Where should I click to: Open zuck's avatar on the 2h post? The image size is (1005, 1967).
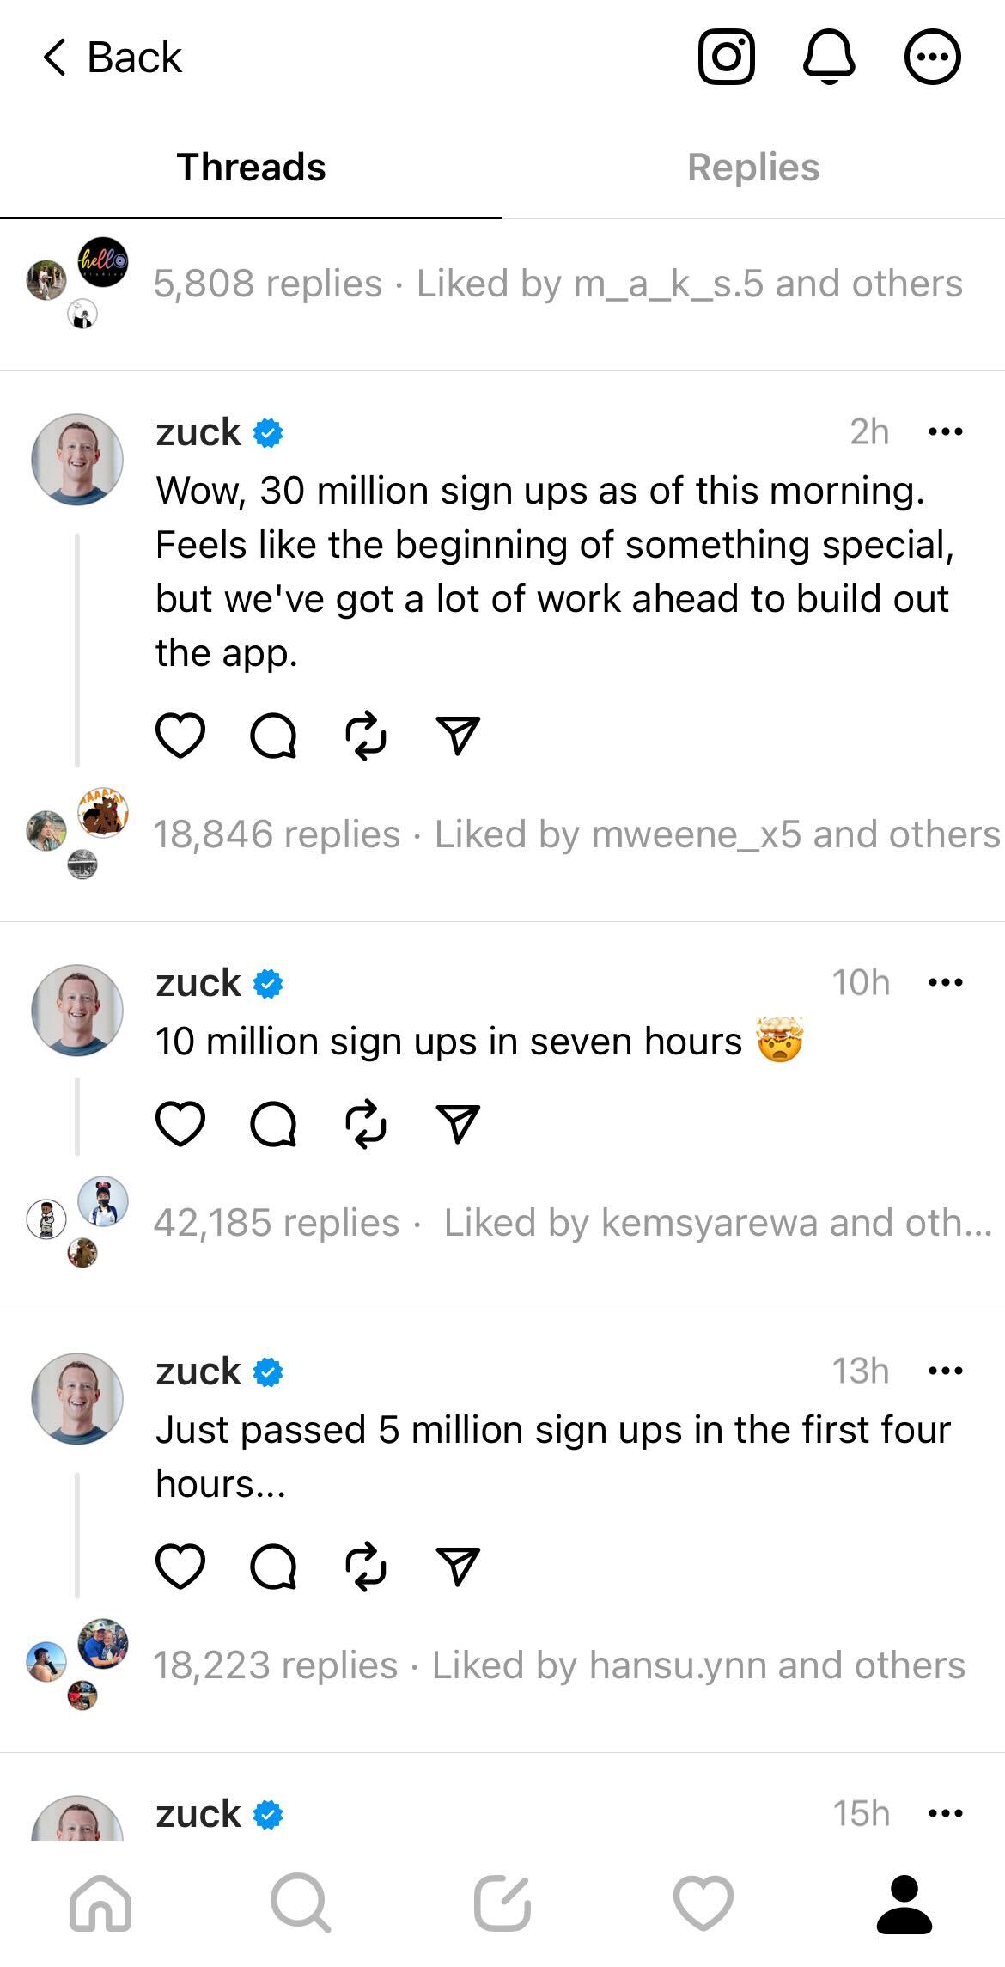click(x=77, y=460)
